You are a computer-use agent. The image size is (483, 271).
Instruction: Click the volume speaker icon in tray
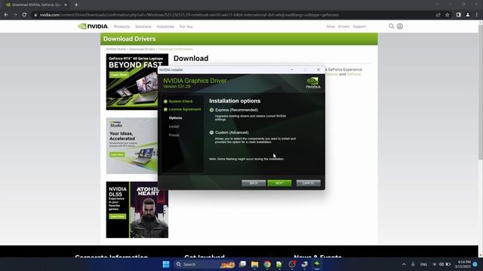[441, 264]
